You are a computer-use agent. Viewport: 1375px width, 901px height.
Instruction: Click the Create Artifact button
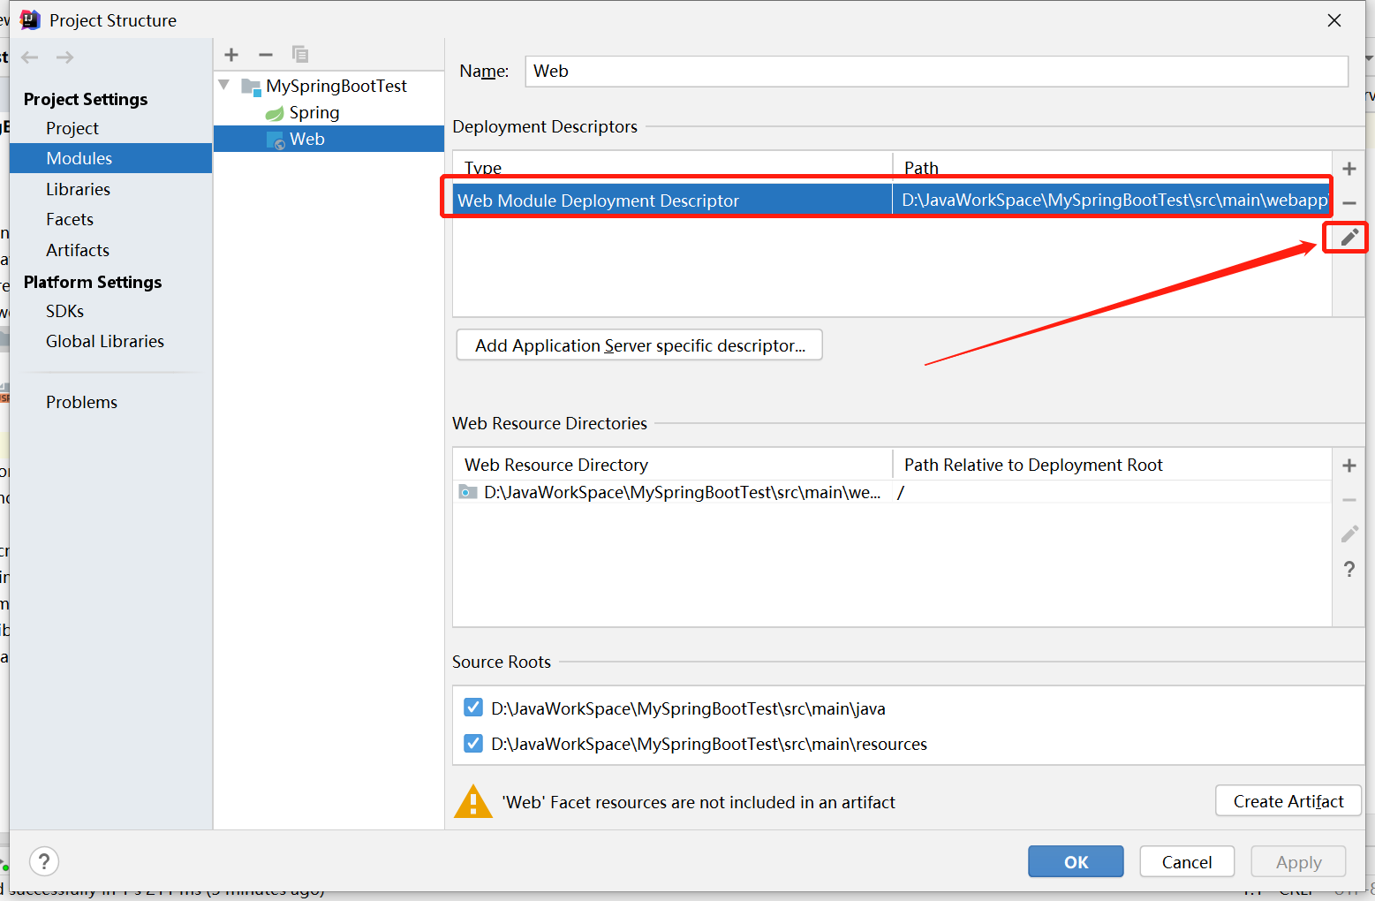click(x=1288, y=800)
